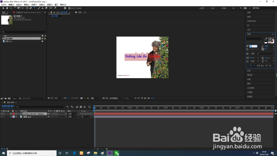Image resolution: width=277 pixels, height=156 pixels.
Task: Toggle superscript in Character panel
Action: 266,66
